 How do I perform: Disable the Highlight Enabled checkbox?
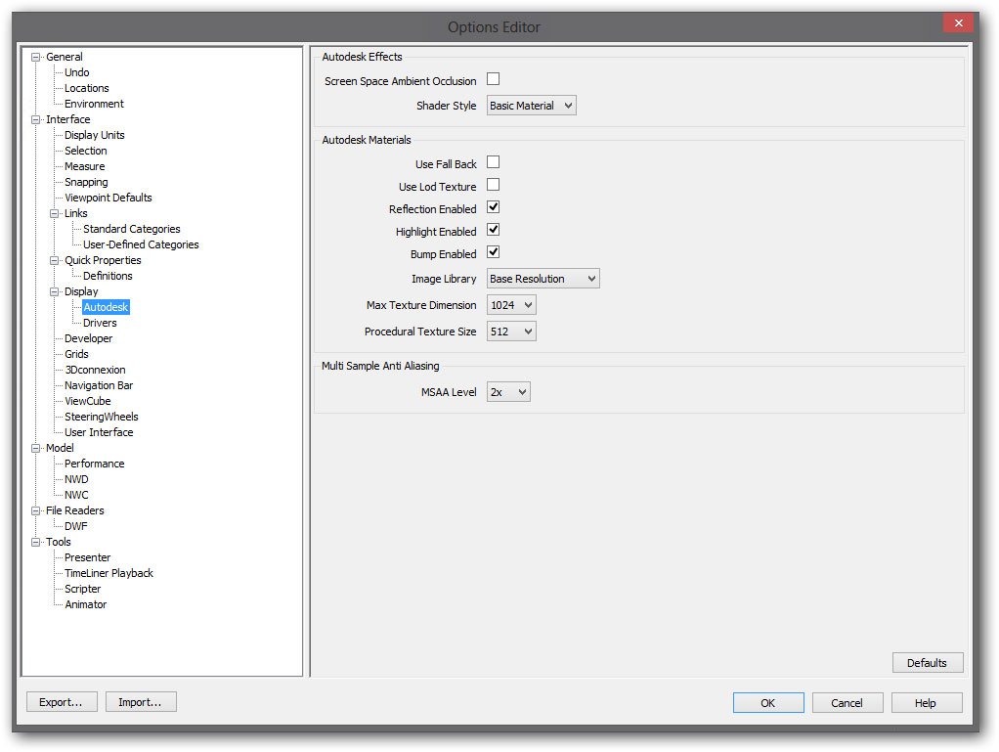494,230
